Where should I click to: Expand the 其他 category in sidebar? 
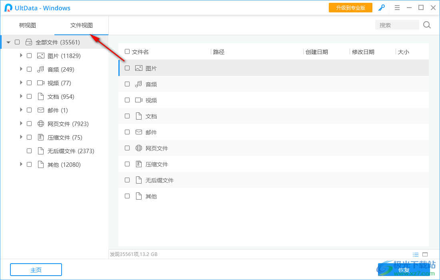point(21,164)
